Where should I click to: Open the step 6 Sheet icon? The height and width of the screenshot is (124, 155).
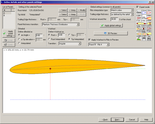(149, 17)
